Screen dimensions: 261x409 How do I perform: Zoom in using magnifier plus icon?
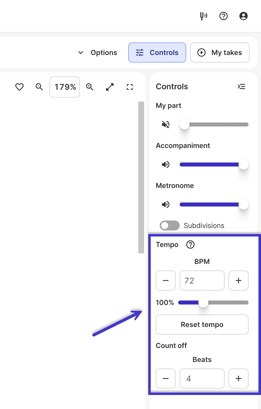(90, 87)
